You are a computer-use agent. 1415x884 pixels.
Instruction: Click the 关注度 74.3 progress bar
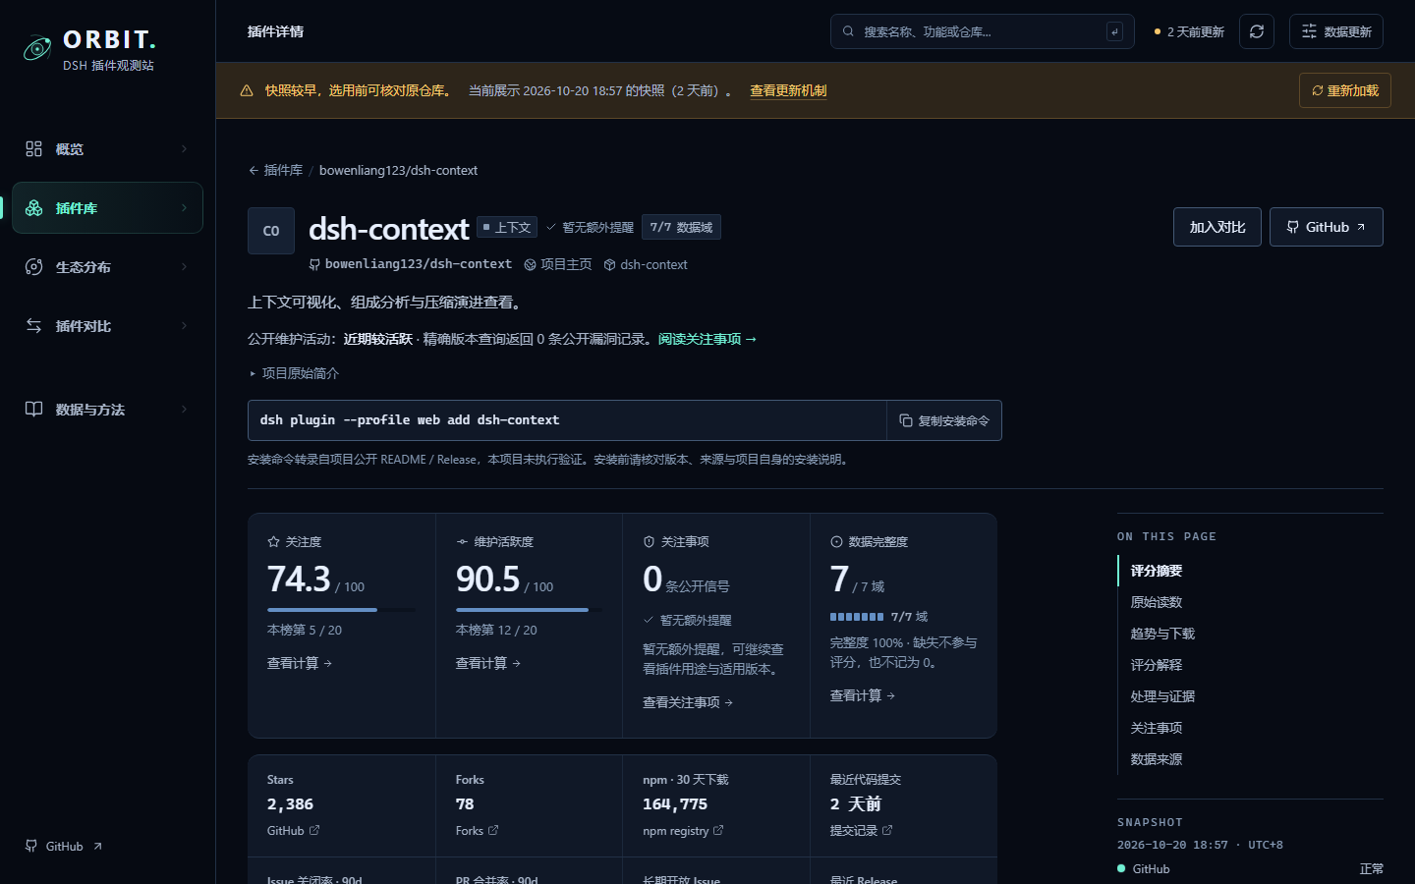341,610
